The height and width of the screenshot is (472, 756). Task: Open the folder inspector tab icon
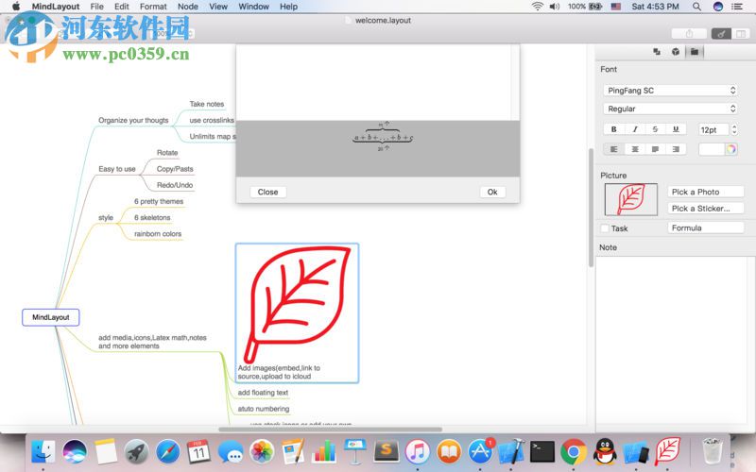695,52
